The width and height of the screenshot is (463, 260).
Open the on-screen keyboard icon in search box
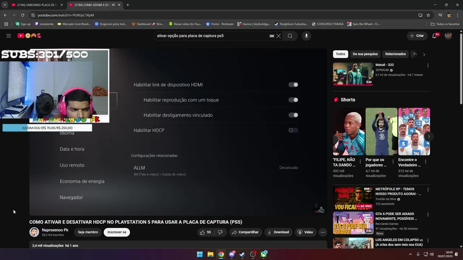(272, 36)
